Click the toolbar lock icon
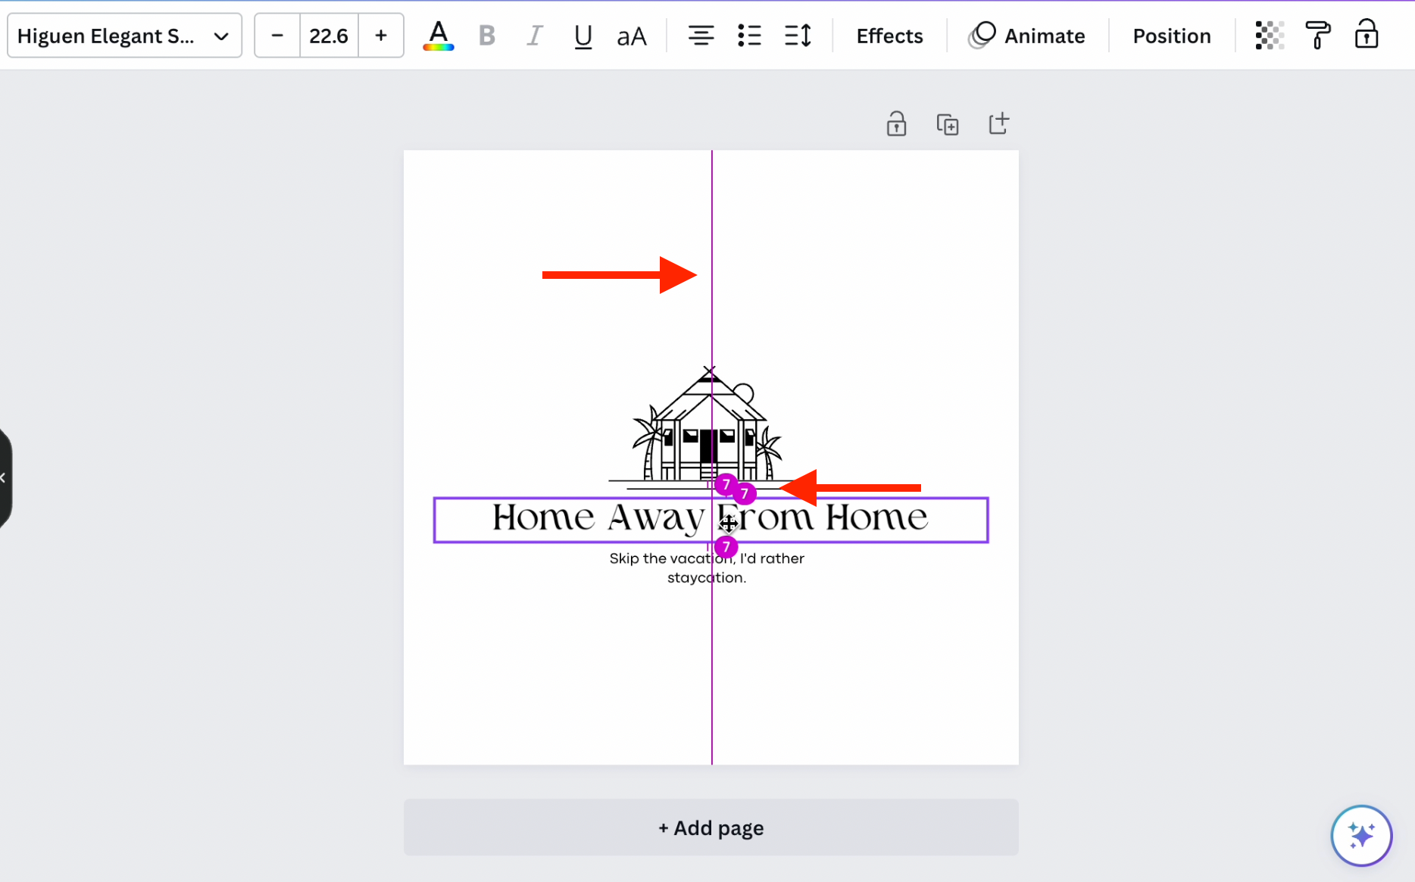 coord(1367,36)
